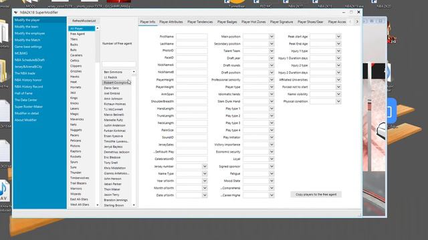Select Warriors in the team list
This screenshot has width=428, height=240.
click(76, 189)
